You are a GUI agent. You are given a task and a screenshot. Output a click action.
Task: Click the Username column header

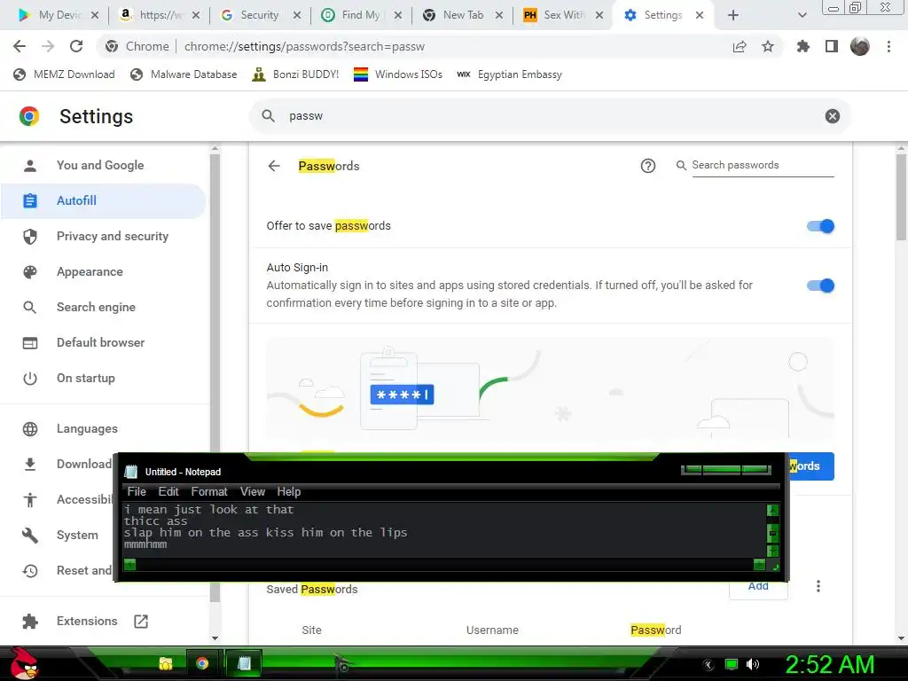[x=492, y=630]
